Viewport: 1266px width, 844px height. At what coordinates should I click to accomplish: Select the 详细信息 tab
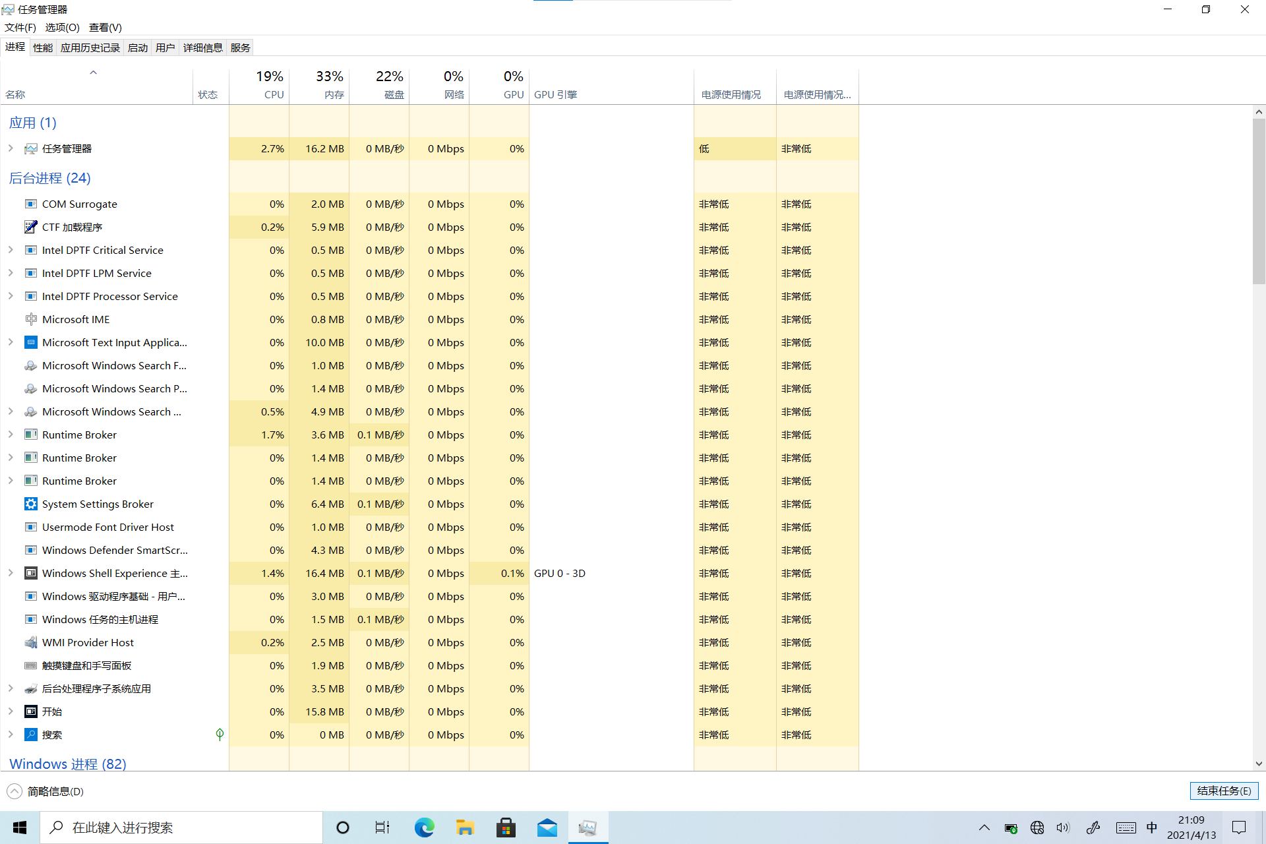(x=202, y=48)
